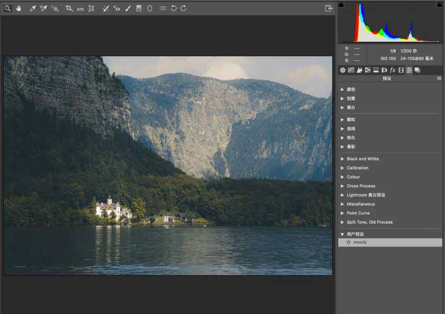
Task: Open the 预设 panel flyout menu
Action: point(439,78)
